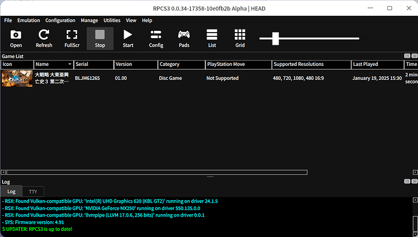Click serial BLJM61265
The height and width of the screenshot is (237, 418).
point(87,78)
